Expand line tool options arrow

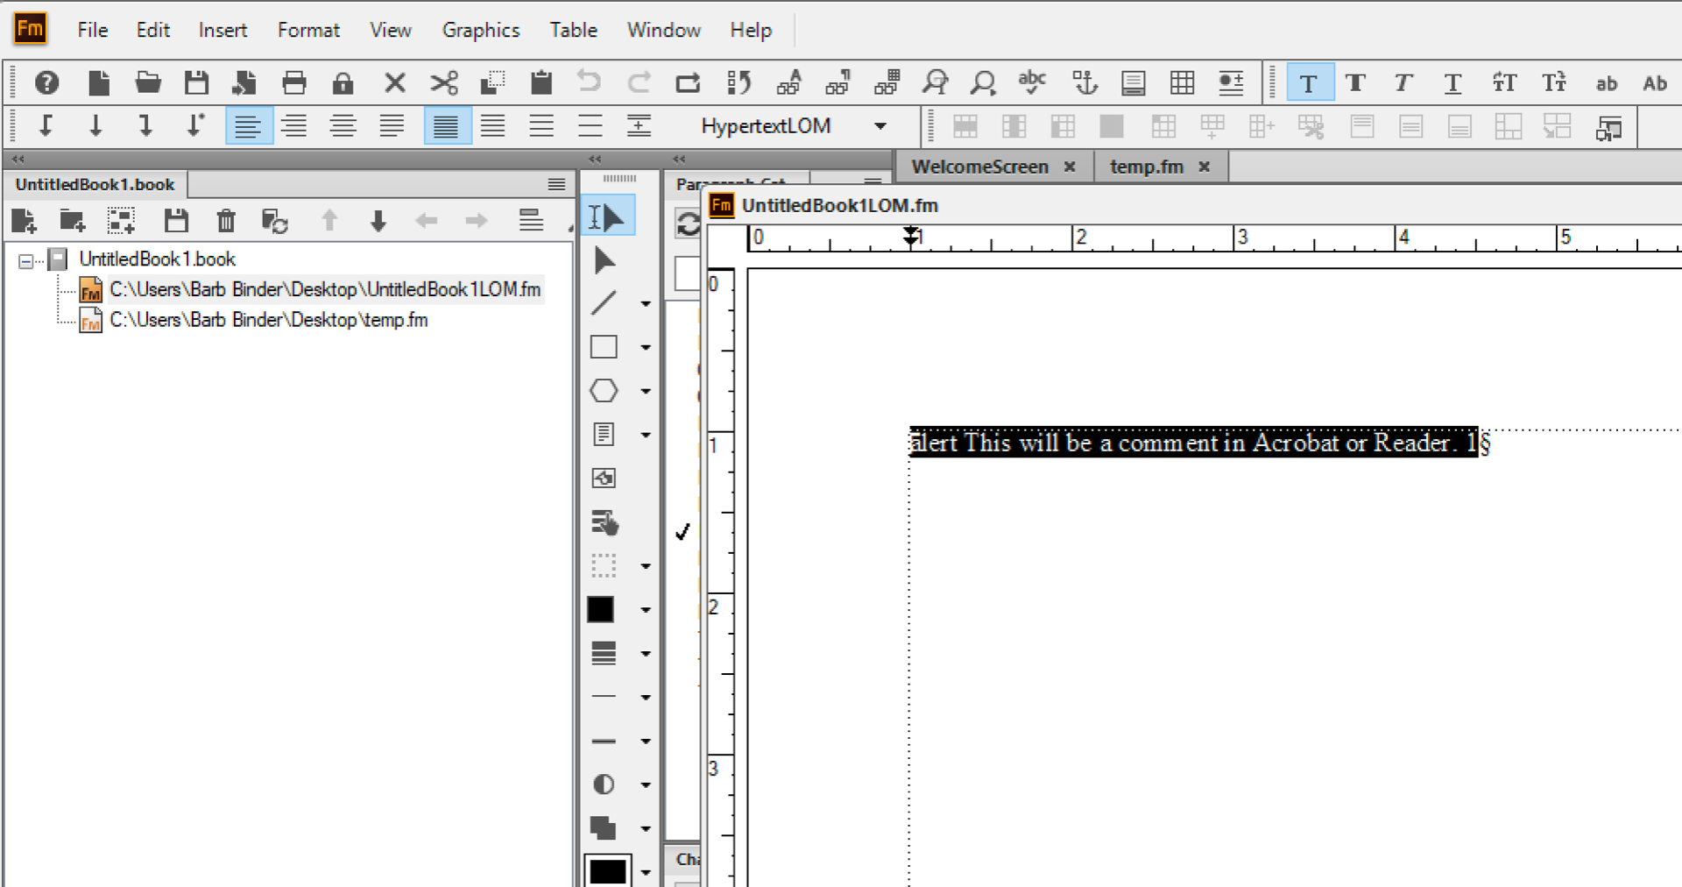pyautogui.click(x=646, y=304)
